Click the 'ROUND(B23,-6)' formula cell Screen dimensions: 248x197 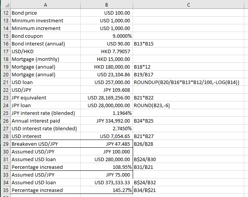click(188, 105)
